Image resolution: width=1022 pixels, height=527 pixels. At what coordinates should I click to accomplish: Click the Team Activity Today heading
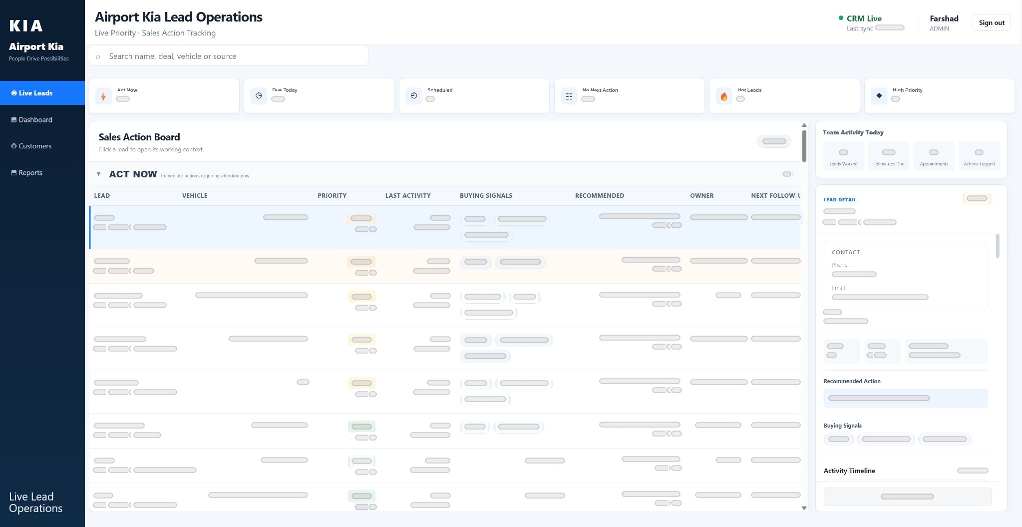point(853,132)
